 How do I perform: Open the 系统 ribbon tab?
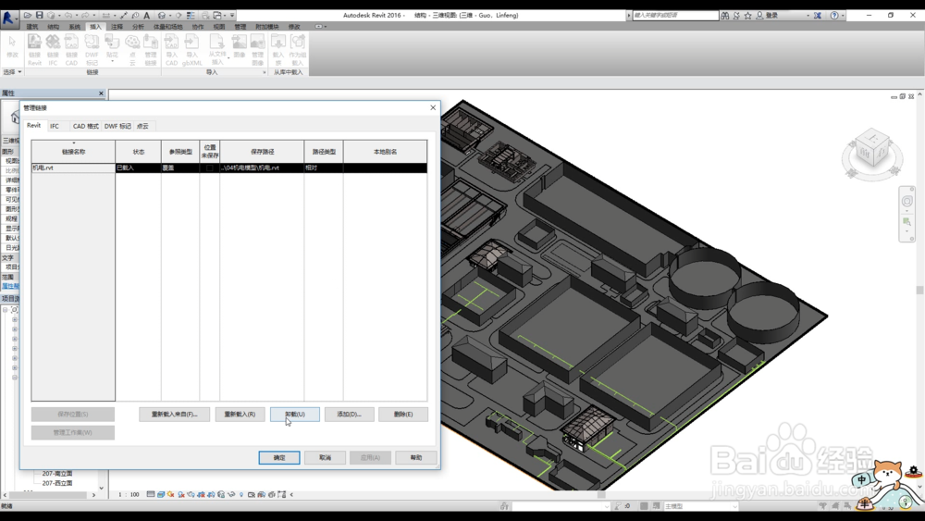[x=74, y=27]
